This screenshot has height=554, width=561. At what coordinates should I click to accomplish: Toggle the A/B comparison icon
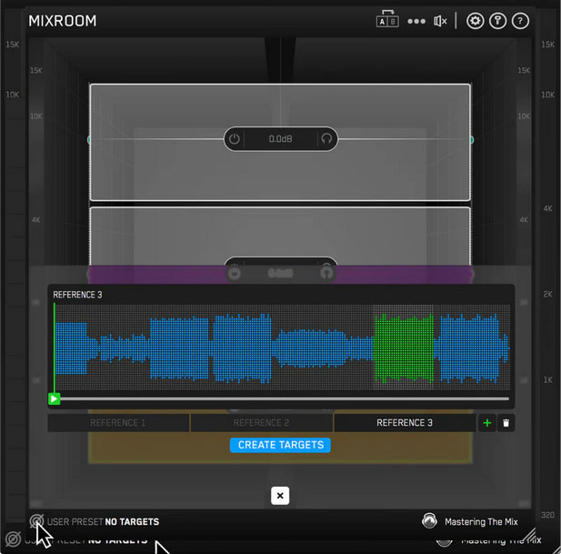pyautogui.click(x=387, y=19)
